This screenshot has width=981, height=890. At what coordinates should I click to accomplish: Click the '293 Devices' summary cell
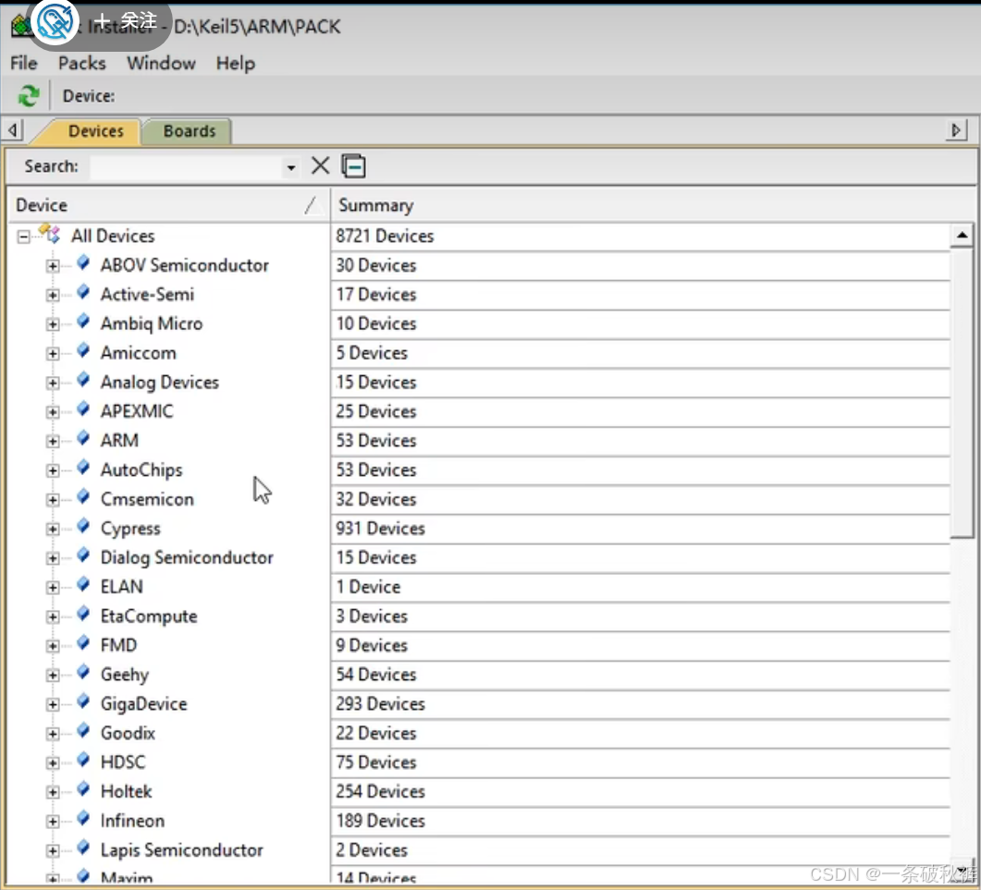641,704
